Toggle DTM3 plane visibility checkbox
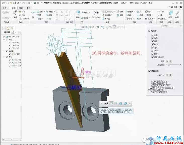Screen dimensions: 184x145 pyautogui.click(x=10, y=42)
